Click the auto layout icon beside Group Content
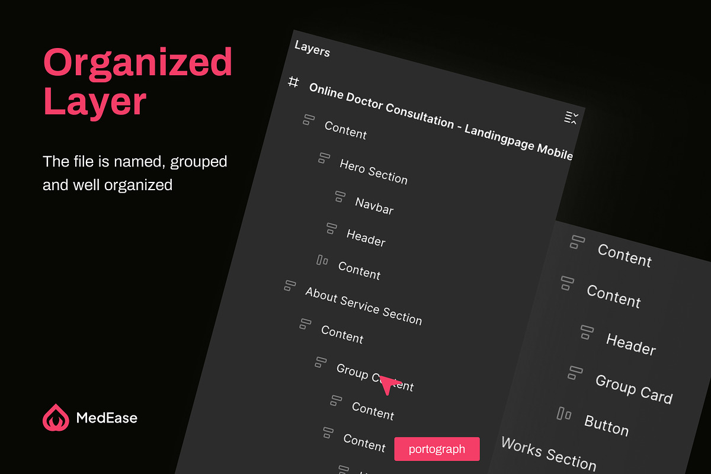Screen dimensions: 711x474 tap(321, 361)
